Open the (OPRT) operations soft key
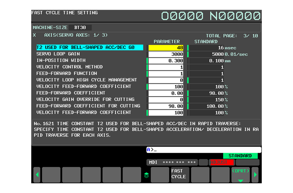This screenshot has width=293, height=193. pyautogui.click(x=241, y=174)
